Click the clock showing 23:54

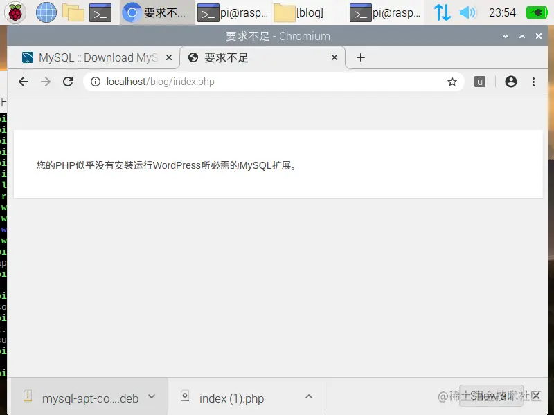pos(502,12)
